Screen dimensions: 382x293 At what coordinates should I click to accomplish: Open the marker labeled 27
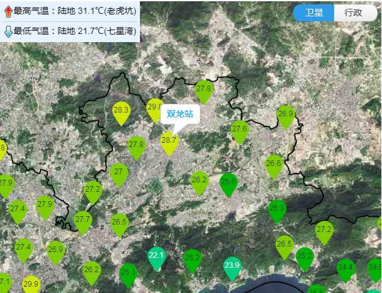[119, 173]
